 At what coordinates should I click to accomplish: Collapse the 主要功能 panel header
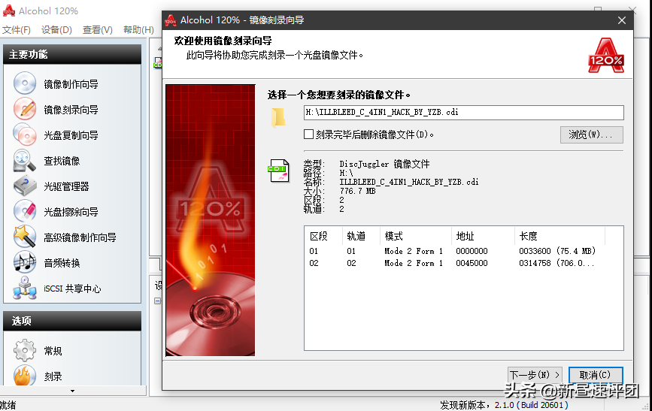(71, 54)
